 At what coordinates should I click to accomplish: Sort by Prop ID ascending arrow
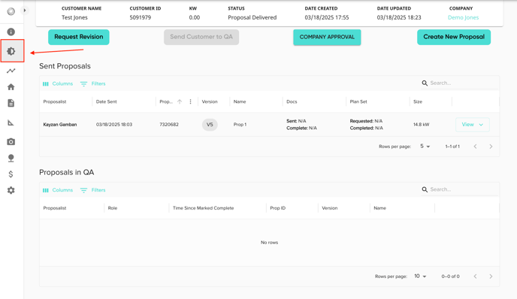[x=180, y=101]
